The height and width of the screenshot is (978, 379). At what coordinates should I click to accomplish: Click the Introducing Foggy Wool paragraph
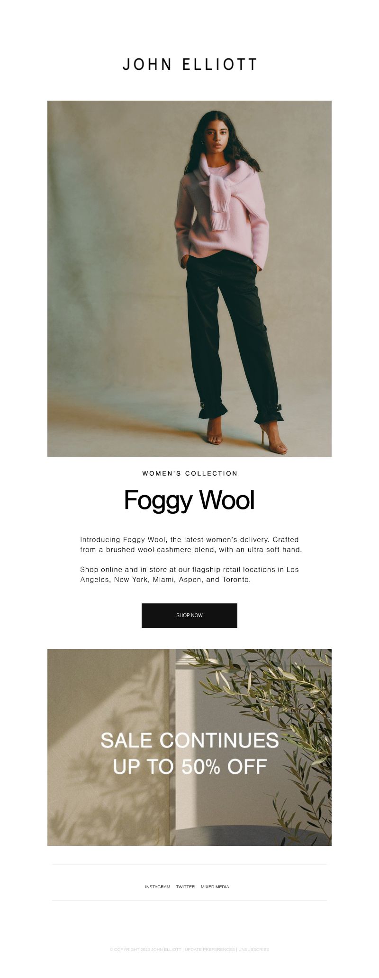[x=191, y=545]
